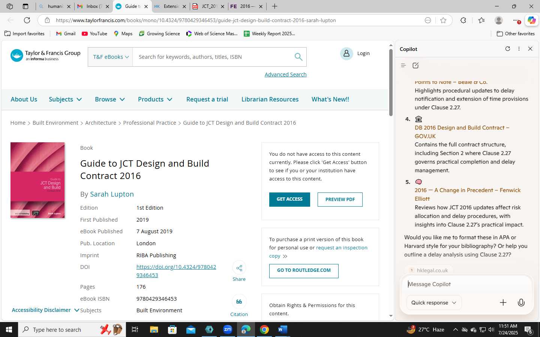
Task: Switch to the Inbox Gmail tab
Action: click(93, 6)
